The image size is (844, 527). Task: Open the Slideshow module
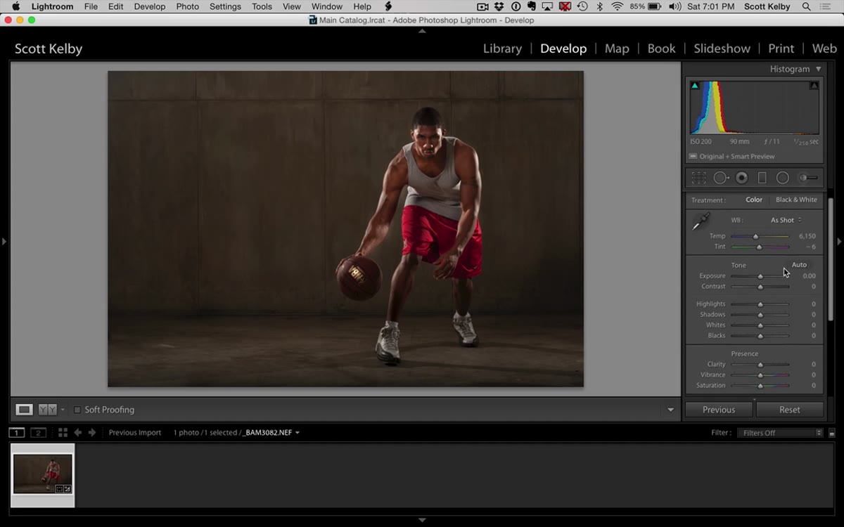tap(722, 48)
